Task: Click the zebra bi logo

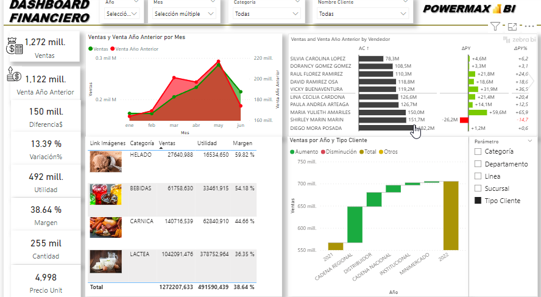Action: [518, 40]
